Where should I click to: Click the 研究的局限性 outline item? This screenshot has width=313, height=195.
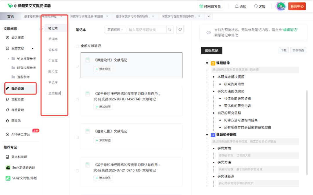point(234,84)
